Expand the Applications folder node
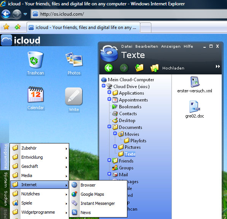Viewport: 227px width, 219px height. point(109,92)
